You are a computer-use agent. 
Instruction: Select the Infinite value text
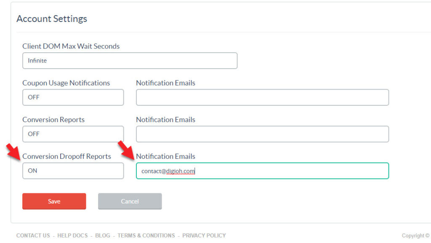[37, 60]
